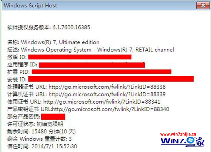Click the red bar beside 激活 ID

point(80,57)
